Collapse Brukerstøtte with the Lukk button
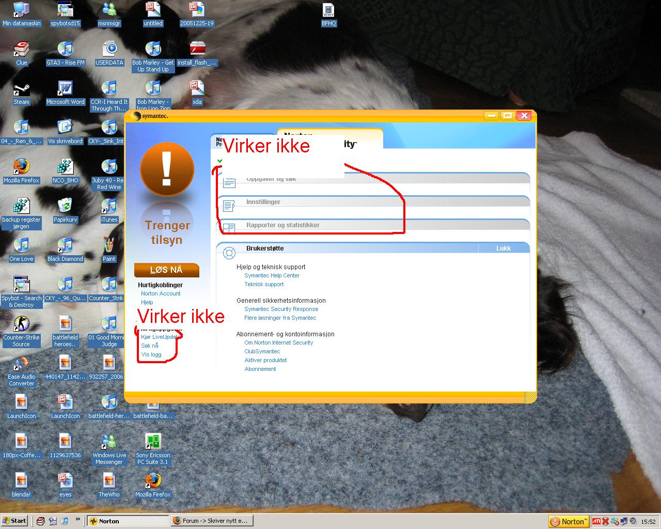 coord(503,248)
